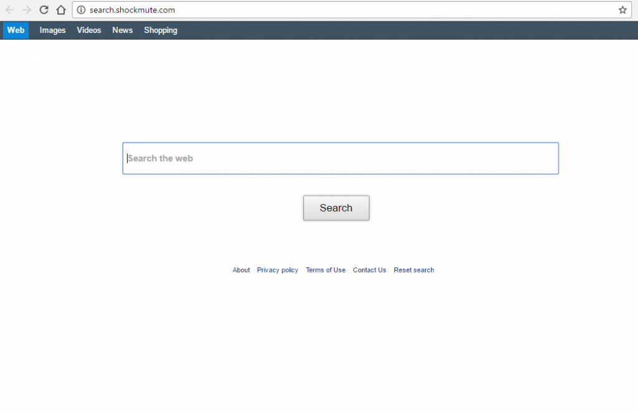Open the Shopping tab
The image size is (638, 413).
pyautogui.click(x=161, y=30)
